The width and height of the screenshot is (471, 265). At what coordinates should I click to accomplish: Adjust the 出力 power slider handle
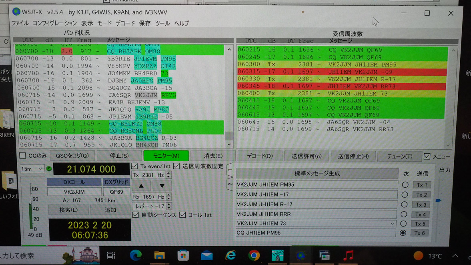click(438, 200)
